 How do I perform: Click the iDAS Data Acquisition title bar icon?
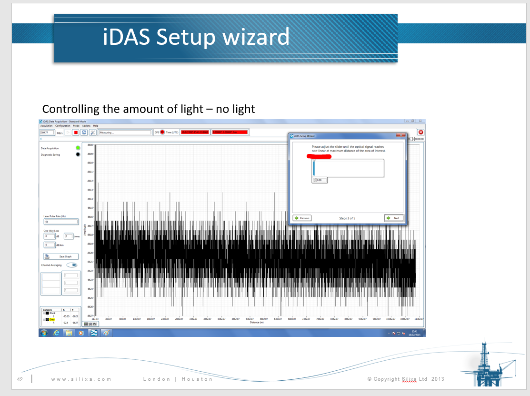point(41,122)
